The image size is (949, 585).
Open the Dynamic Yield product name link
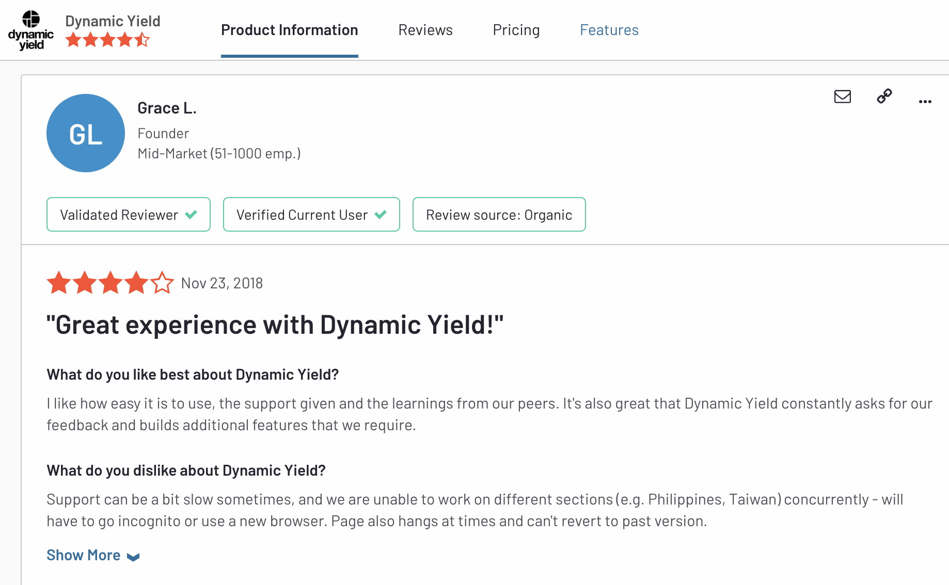[x=113, y=21]
